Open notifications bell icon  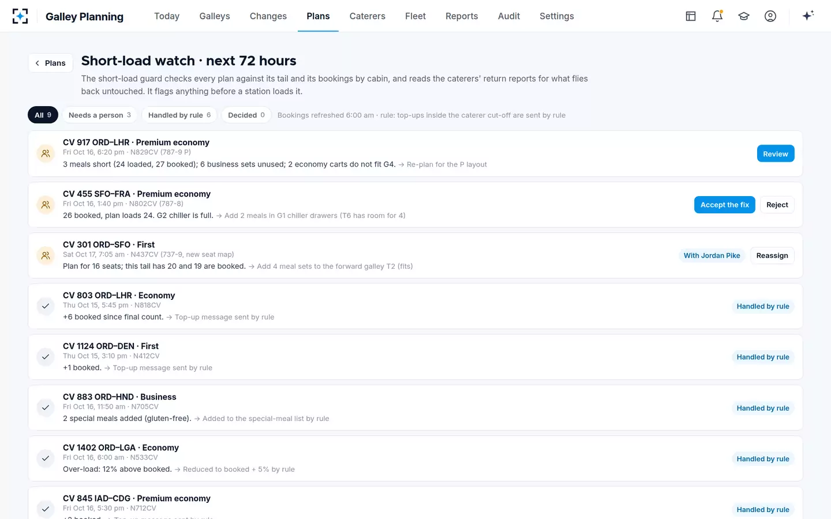(x=717, y=16)
